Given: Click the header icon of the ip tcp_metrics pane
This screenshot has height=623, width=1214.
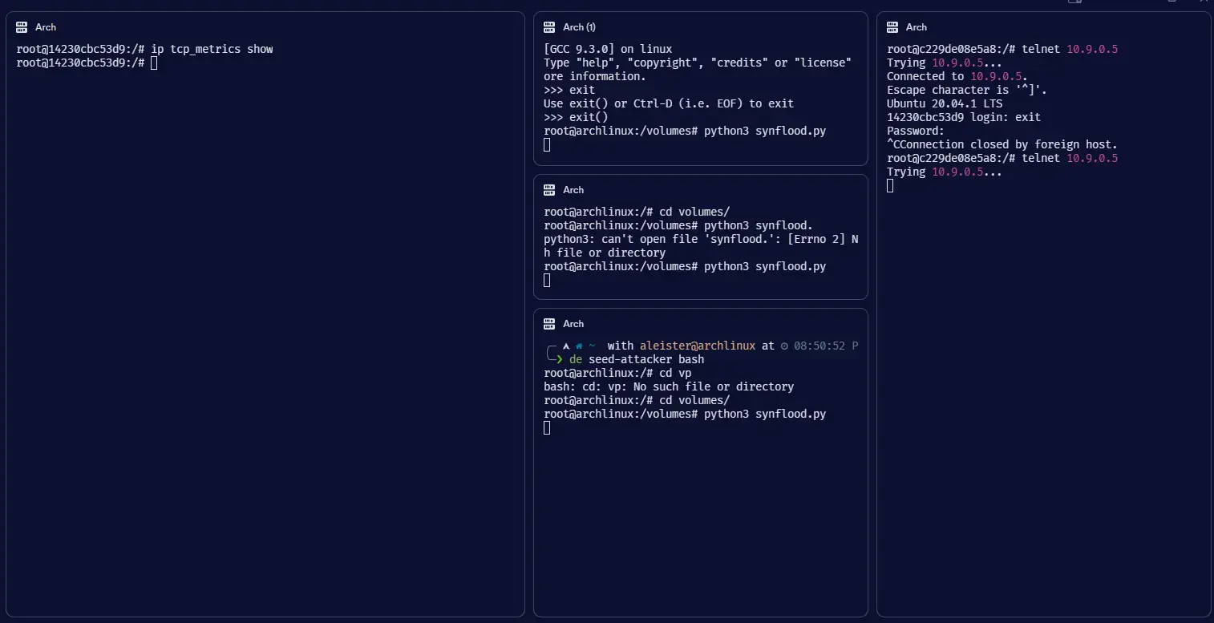Looking at the screenshot, I should click(x=22, y=27).
